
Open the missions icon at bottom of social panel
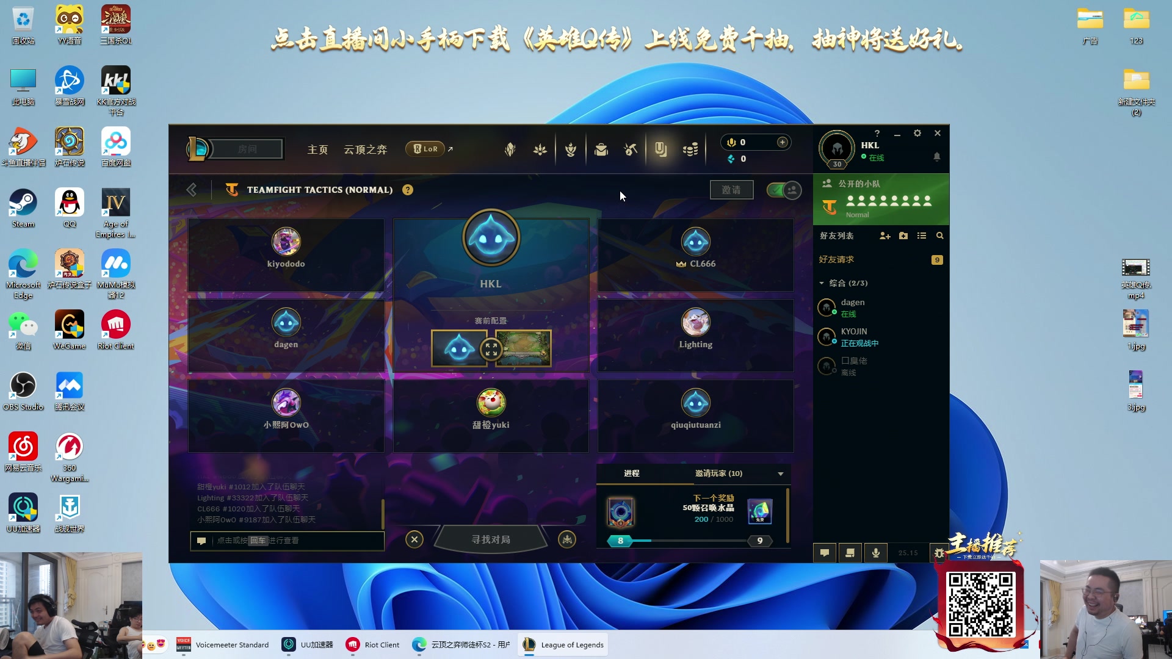850,553
